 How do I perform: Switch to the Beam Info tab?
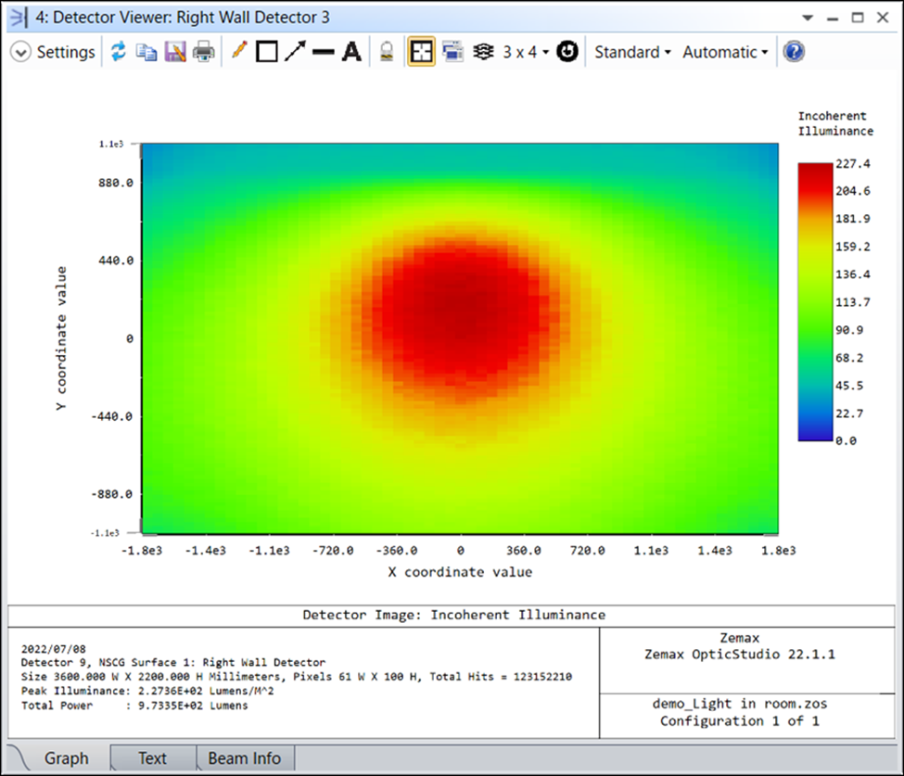coord(244,758)
